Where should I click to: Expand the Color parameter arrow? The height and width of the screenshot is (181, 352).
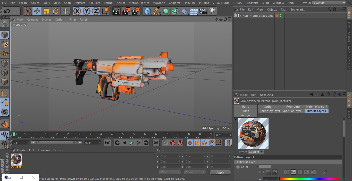click(257, 166)
